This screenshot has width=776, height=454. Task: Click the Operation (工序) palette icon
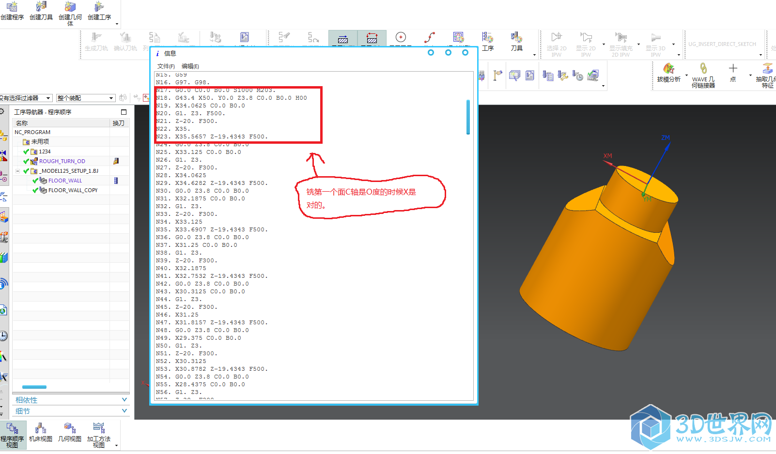click(x=487, y=37)
